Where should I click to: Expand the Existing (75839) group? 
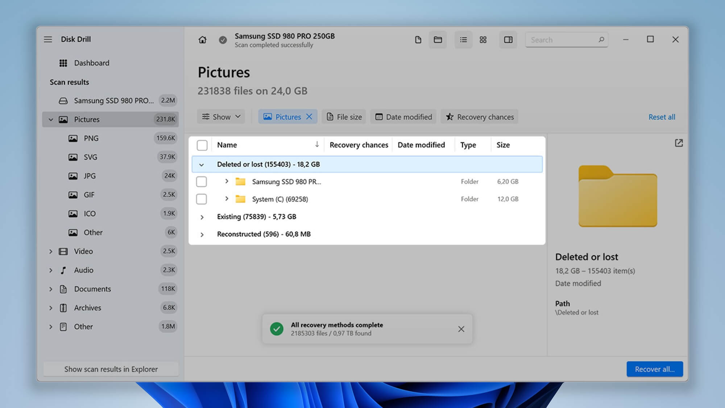[x=202, y=217]
